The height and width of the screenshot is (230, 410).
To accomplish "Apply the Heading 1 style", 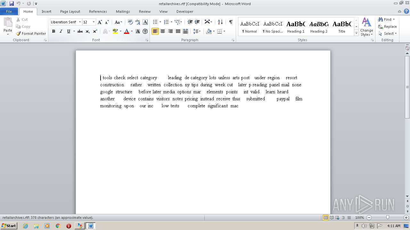I will (296, 27).
